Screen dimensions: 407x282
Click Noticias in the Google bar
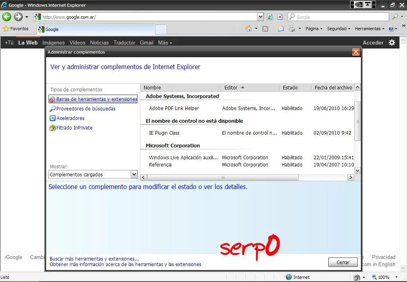click(x=99, y=42)
